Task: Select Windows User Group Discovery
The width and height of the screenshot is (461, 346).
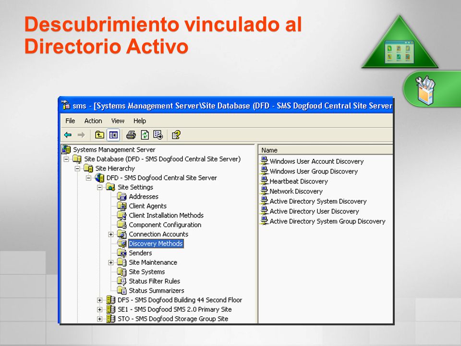Action: (x=314, y=172)
